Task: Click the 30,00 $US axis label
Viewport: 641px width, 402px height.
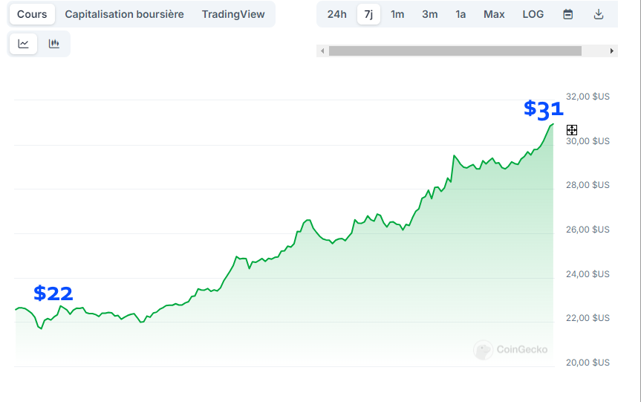Action: [588, 141]
